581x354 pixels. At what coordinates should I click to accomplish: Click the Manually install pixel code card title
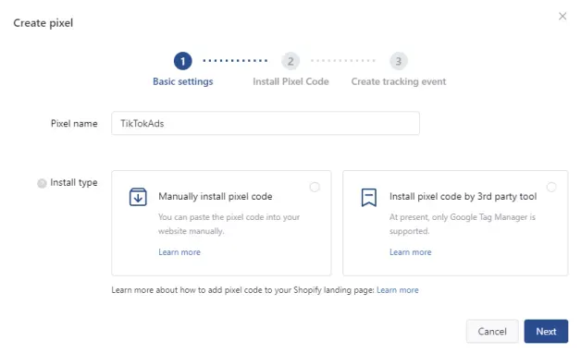click(216, 196)
